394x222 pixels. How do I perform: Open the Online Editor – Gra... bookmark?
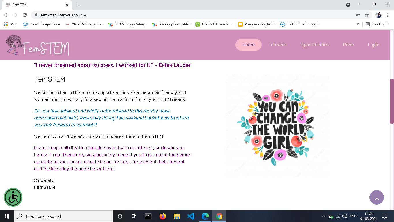point(214,24)
